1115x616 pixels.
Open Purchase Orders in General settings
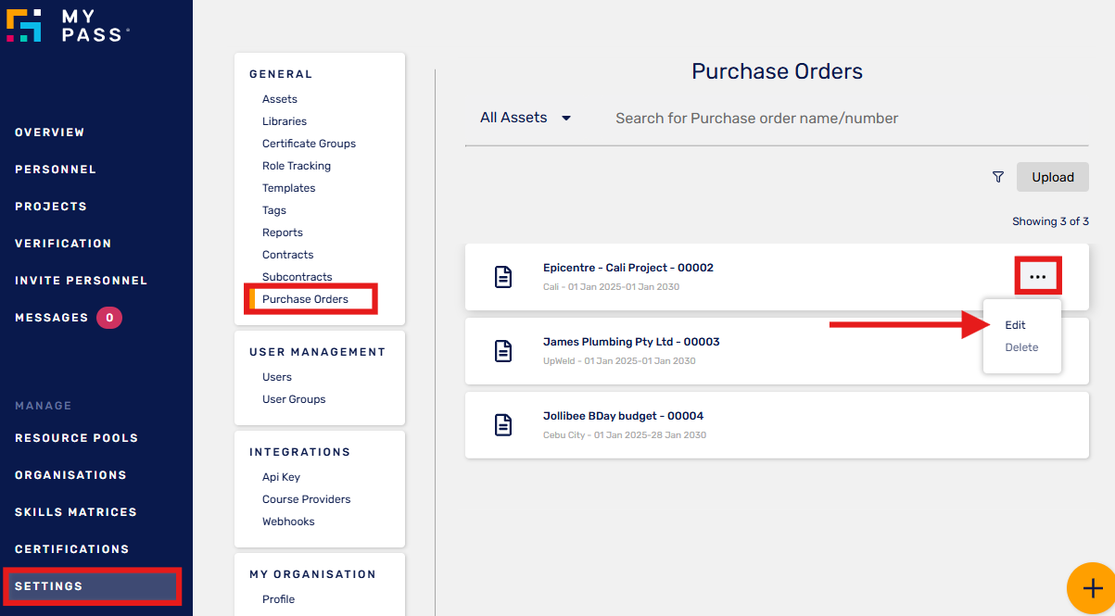[x=305, y=299]
